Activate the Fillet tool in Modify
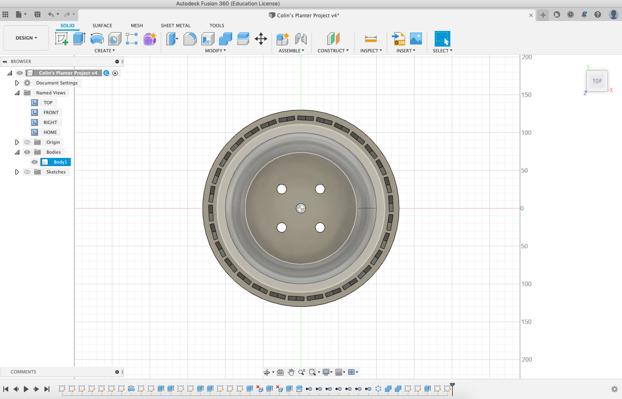Screen dimensions: 622x399 (x=190, y=38)
